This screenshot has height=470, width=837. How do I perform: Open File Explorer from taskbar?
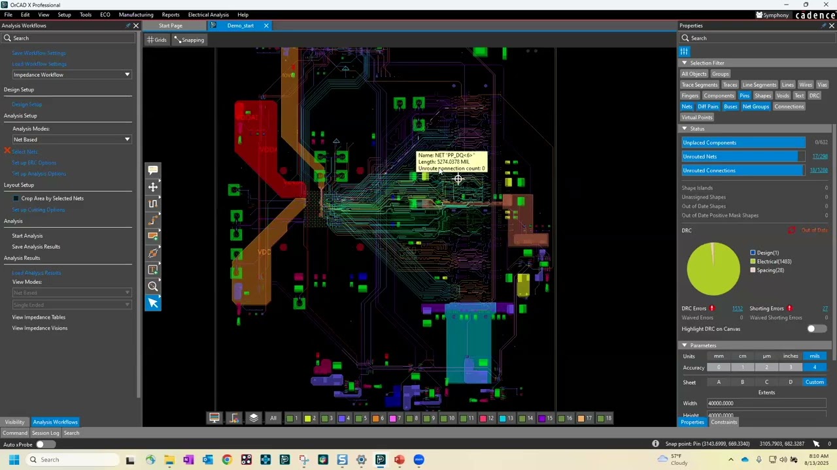tap(169, 460)
